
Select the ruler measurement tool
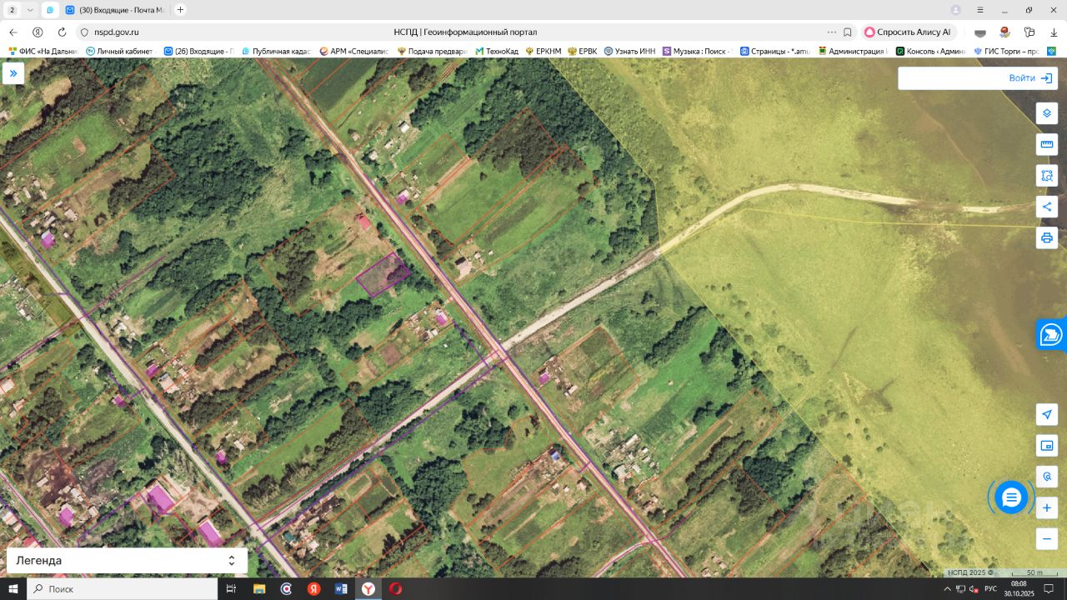click(x=1047, y=144)
